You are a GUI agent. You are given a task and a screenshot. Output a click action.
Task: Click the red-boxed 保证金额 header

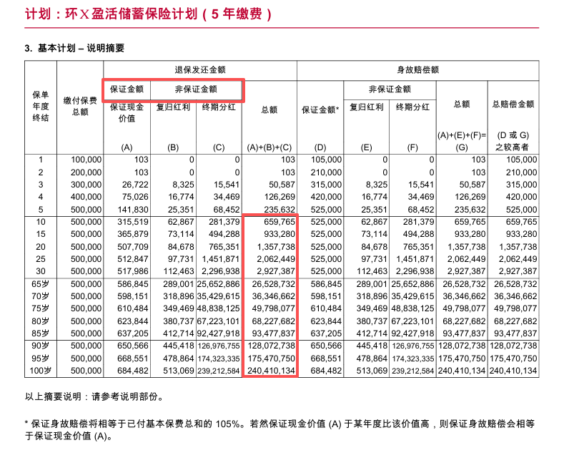coord(127,89)
